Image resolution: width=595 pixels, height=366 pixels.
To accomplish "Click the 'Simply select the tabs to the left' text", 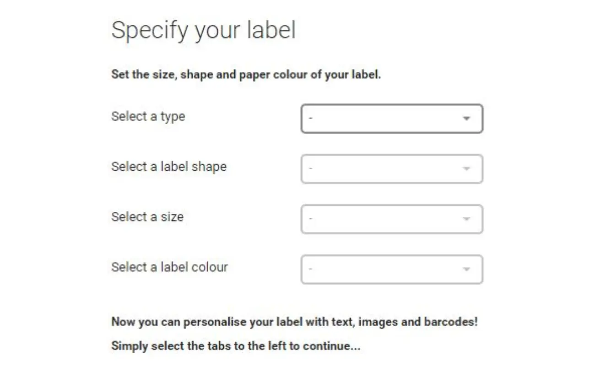I will pos(236,346).
